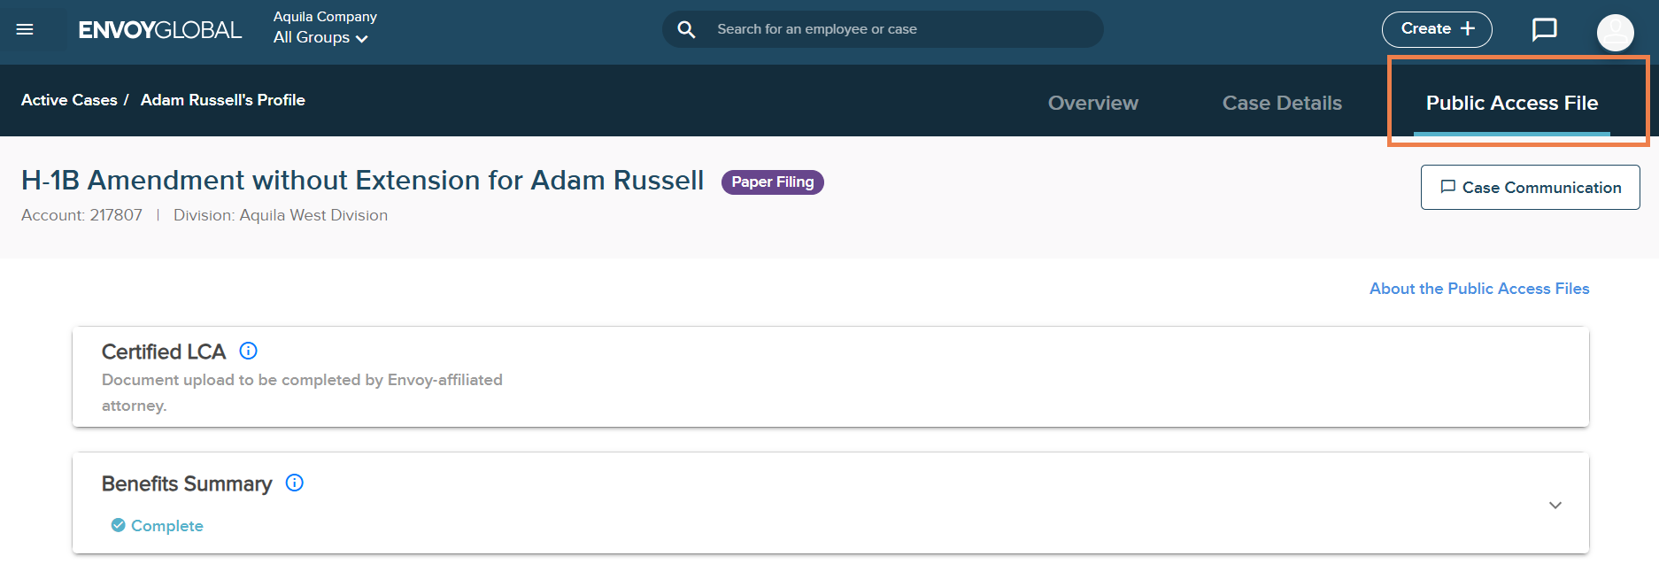Click the search magnifier icon
This screenshot has height=572, width=1659.
pyautogui.click(x=686, y=29)
